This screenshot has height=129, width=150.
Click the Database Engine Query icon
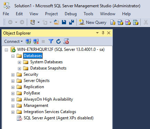pos(113,22)
